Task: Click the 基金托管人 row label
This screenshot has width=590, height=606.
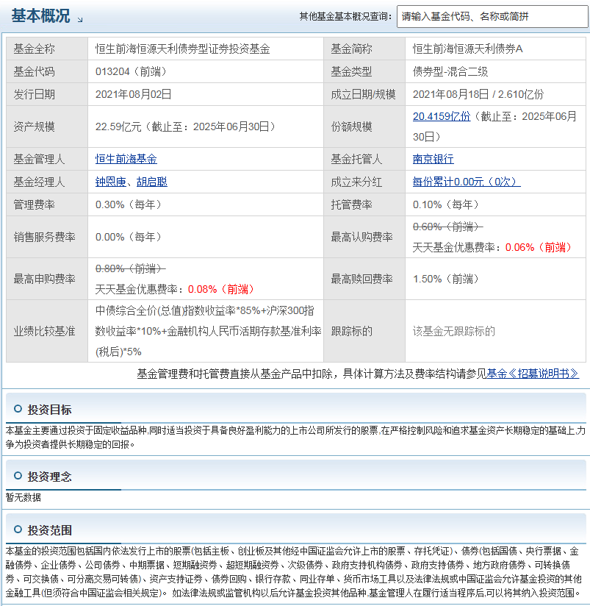Action: tap(356, 159)
